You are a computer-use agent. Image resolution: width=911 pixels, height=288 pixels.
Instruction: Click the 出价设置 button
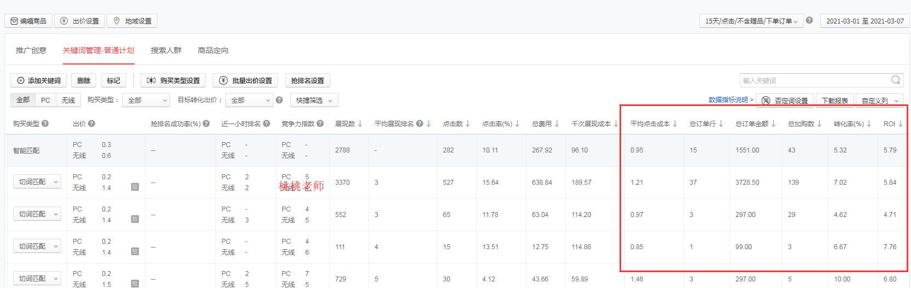[80, 21]
